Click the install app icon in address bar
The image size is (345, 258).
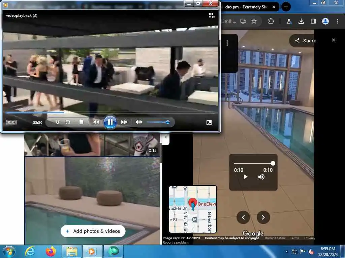pos(243,21)
